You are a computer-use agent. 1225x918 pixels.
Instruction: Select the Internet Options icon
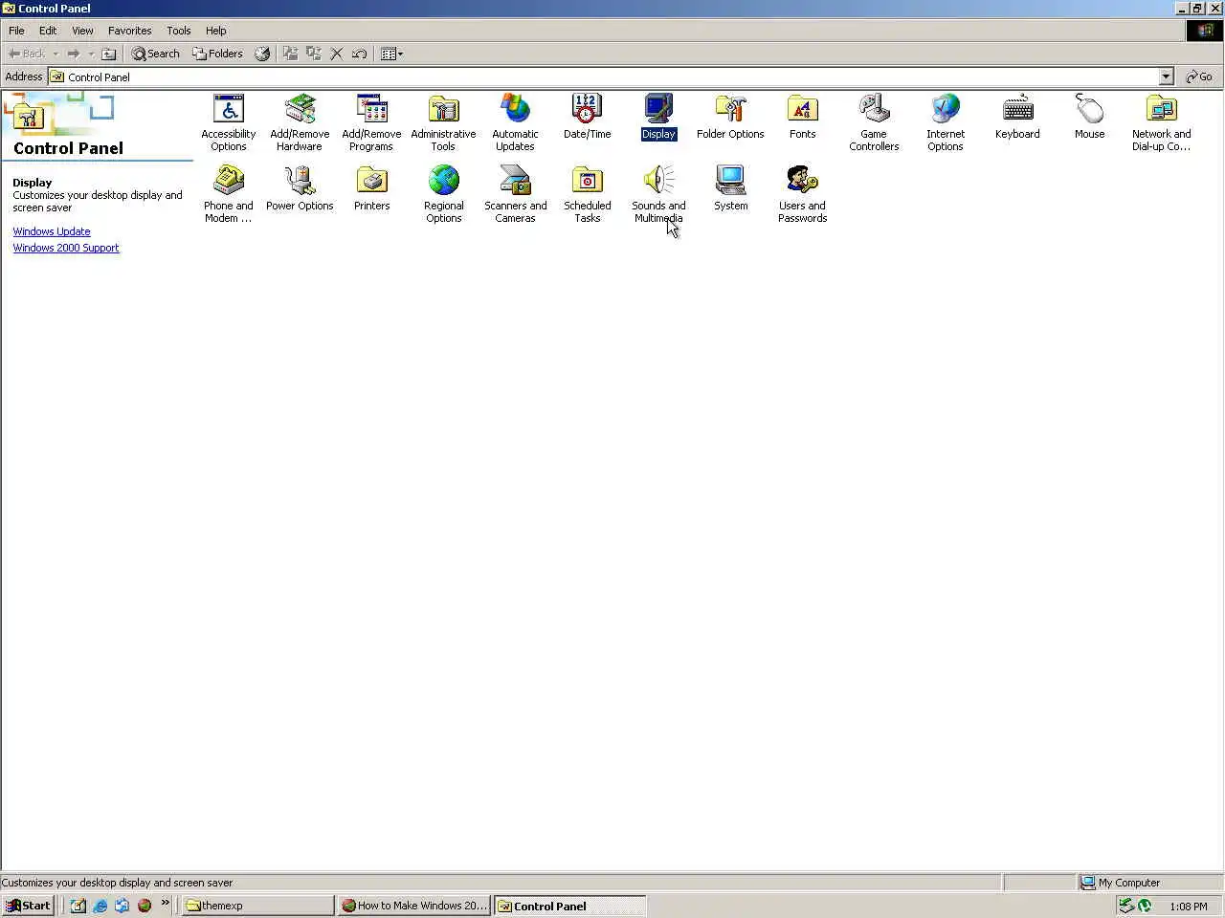pos(946,122)
